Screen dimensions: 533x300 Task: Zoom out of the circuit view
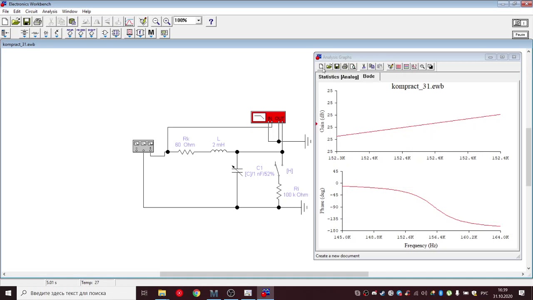tap(156, 21)
